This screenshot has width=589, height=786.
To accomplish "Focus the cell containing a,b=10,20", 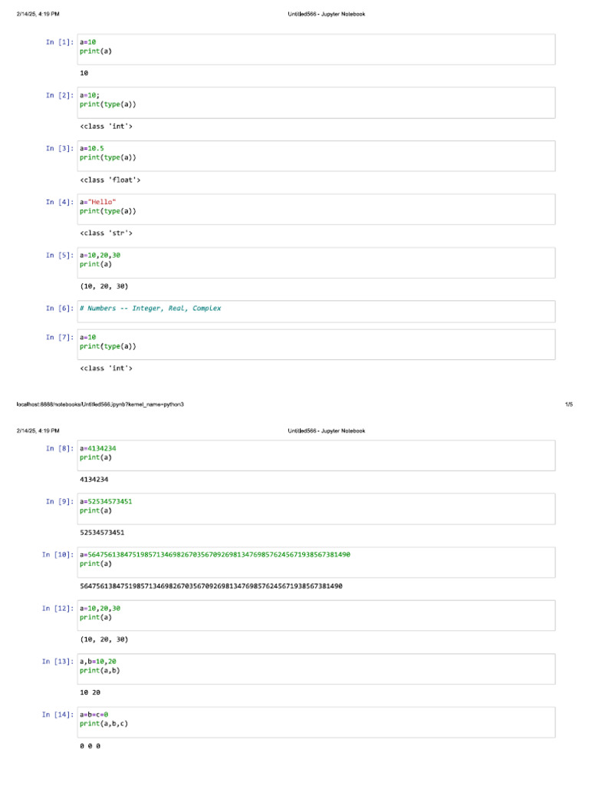I will pos(315,668).
